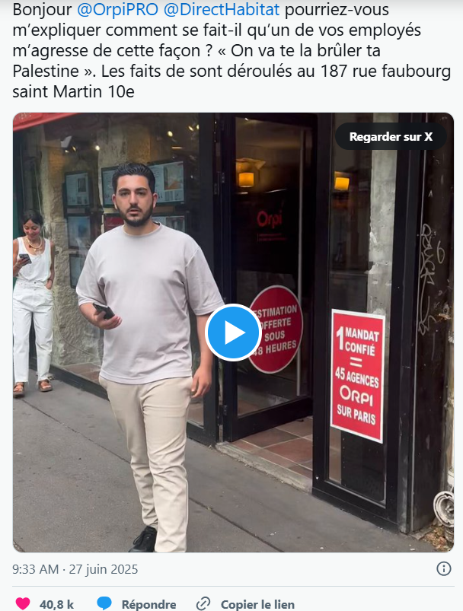
Task: Open the 9:33 AM timestamp link
Action: (x=36, y=569)
